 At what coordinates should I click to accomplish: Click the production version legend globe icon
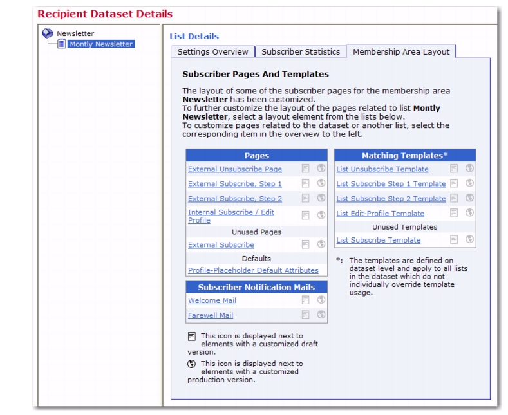[191, 364]
